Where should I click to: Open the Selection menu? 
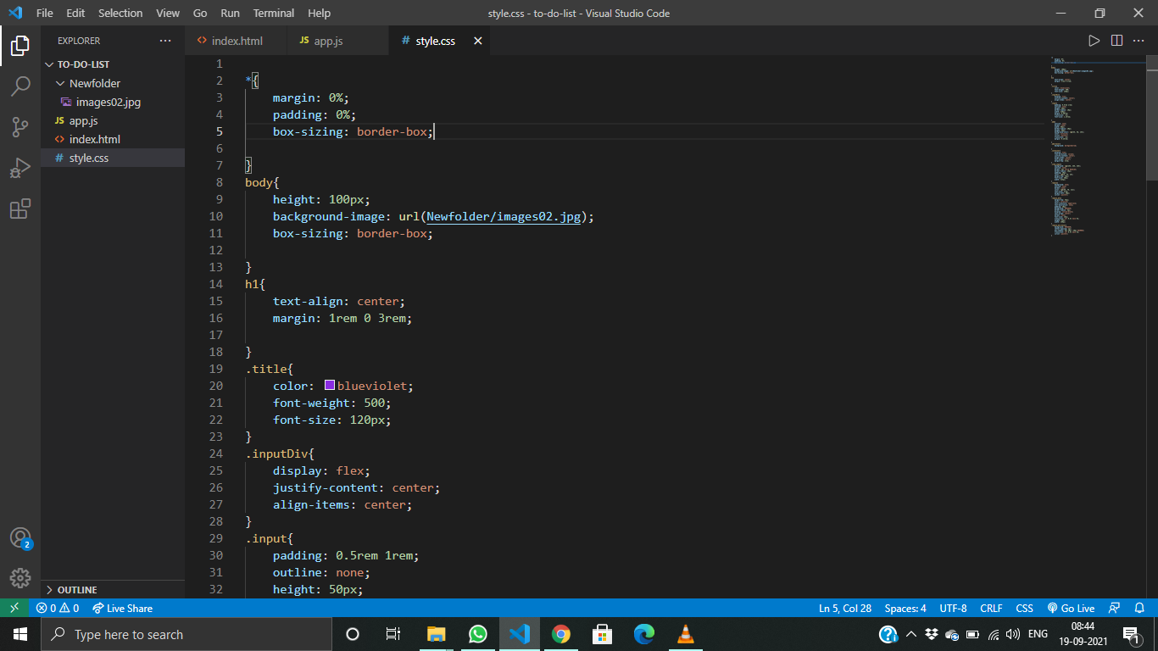pyautogui.click(x=120, y=13)
